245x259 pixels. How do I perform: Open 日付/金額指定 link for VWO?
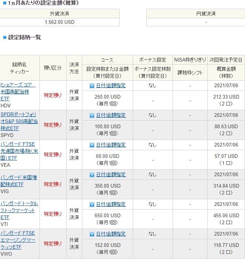pyautogui.click(x=111, y=234)
